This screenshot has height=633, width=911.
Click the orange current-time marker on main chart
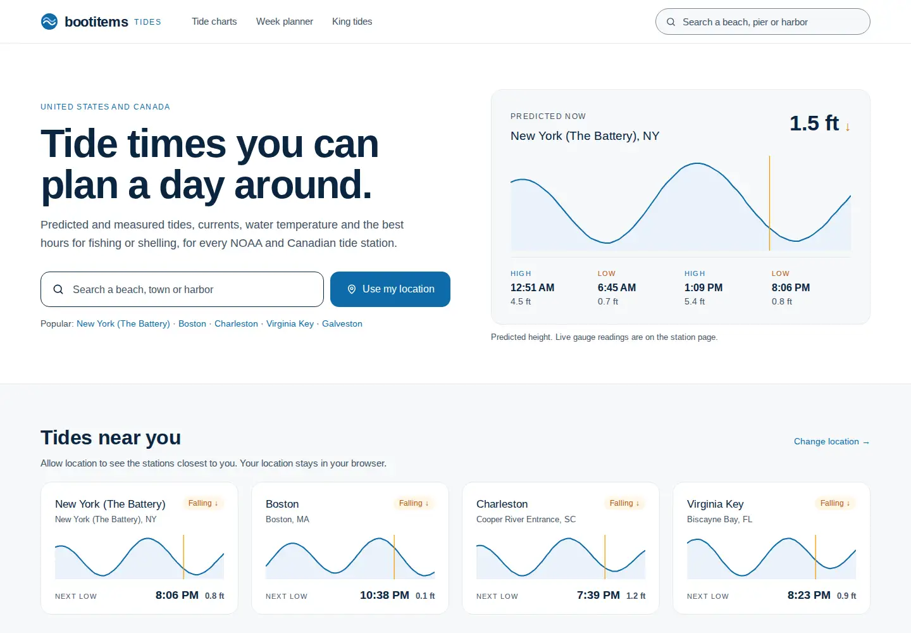click(x=769, y=203)
